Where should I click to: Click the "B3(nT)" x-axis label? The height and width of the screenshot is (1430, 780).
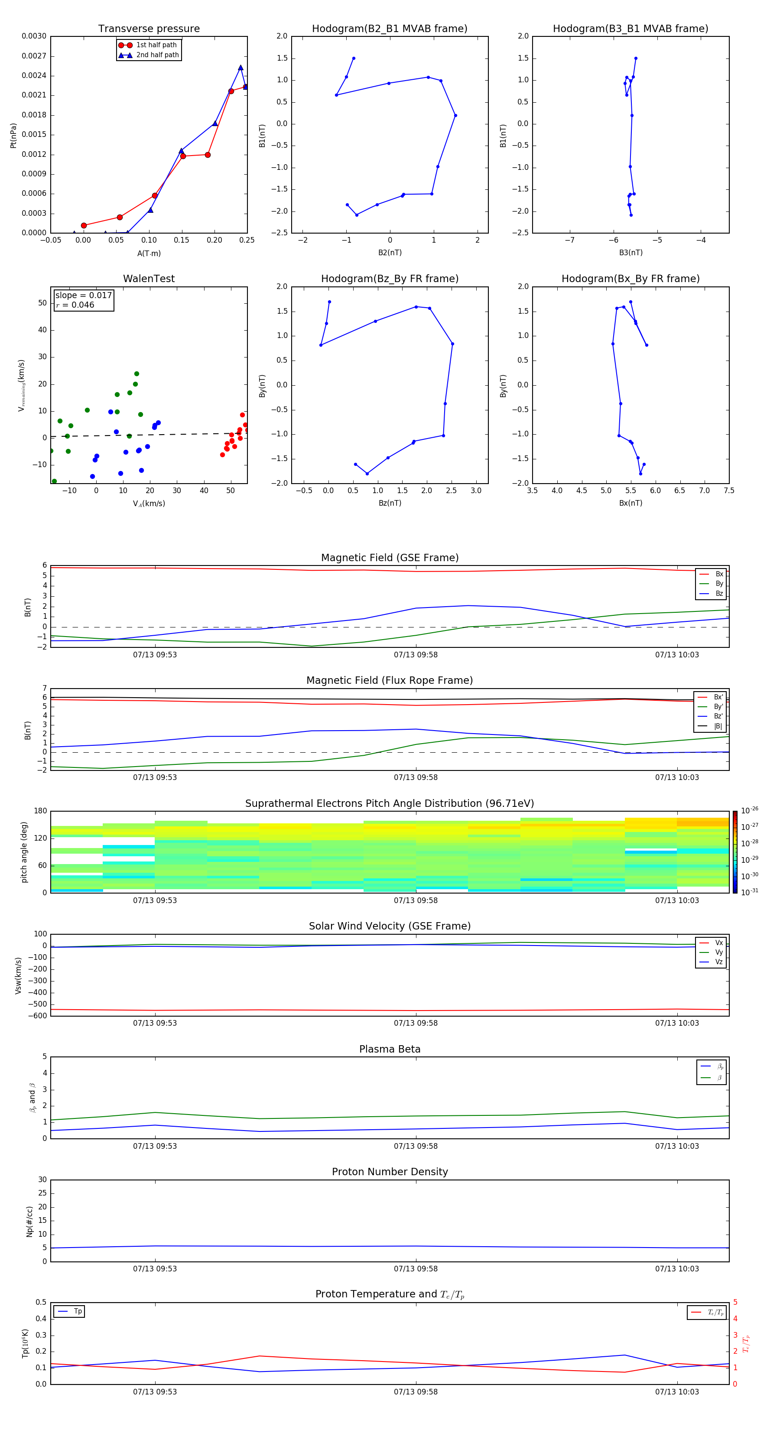630,253
